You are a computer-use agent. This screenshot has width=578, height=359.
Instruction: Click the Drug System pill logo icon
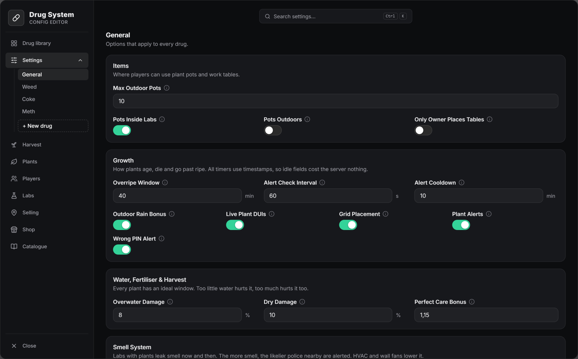point(16,18)
